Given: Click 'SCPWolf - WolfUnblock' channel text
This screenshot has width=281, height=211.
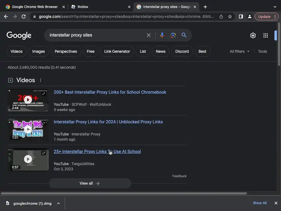Looking at the screenshot, I should 91,104.
